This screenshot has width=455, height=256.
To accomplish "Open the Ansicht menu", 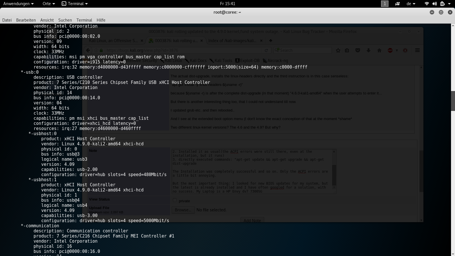I will [47, 20].
